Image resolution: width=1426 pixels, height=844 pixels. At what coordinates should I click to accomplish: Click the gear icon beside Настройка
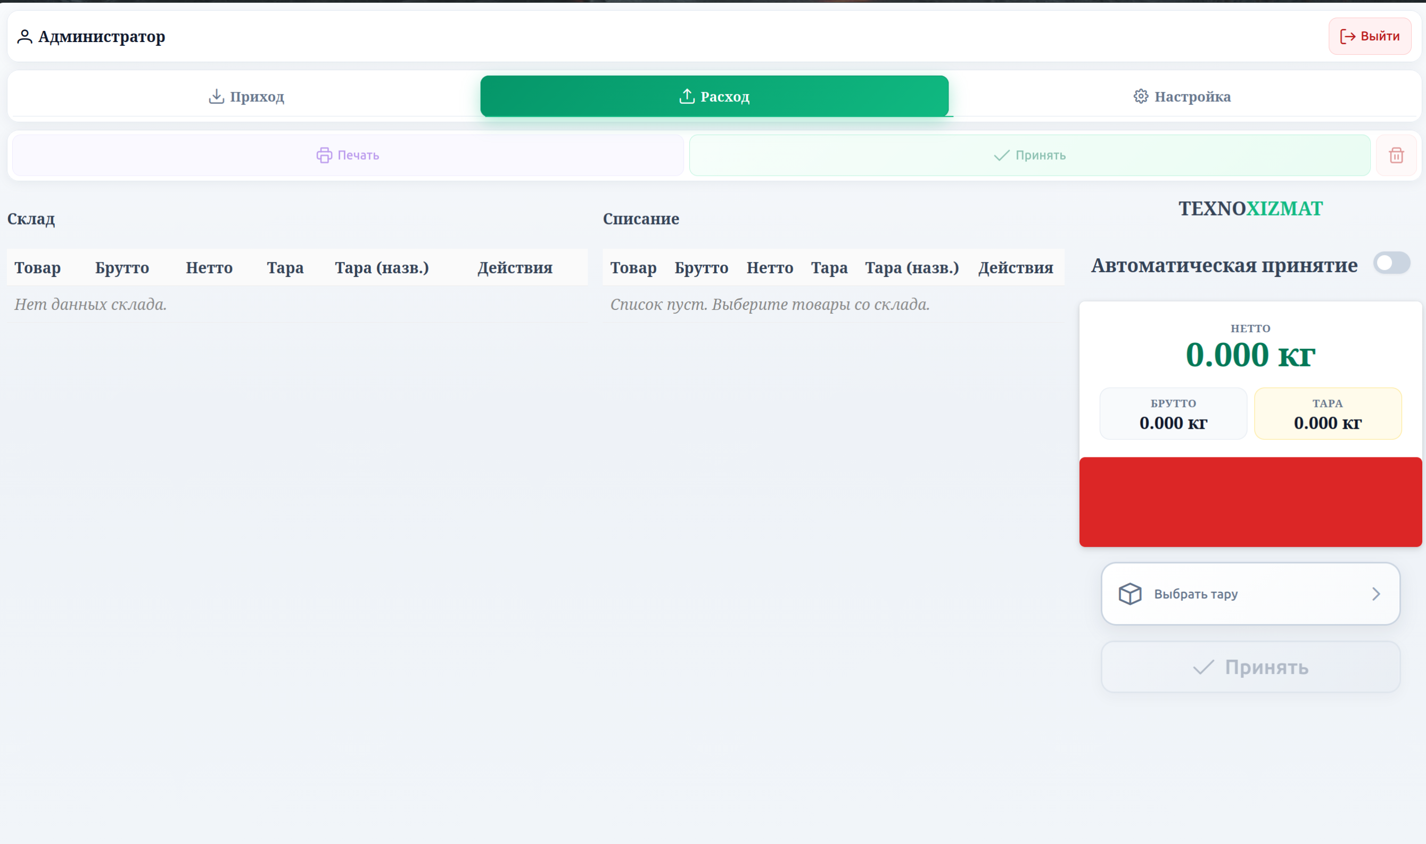point(1141,96)
